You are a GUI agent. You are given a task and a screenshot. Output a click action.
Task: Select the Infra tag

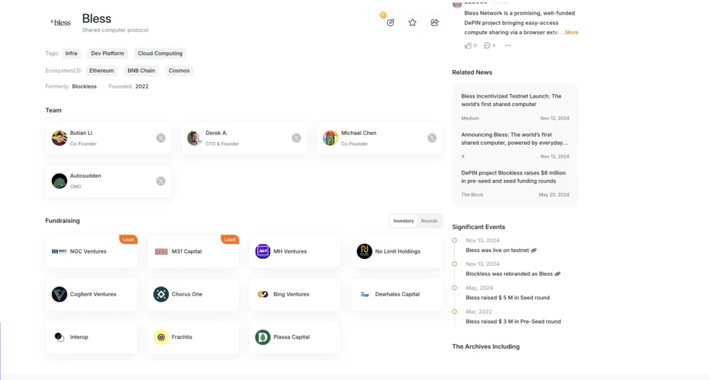71,53
